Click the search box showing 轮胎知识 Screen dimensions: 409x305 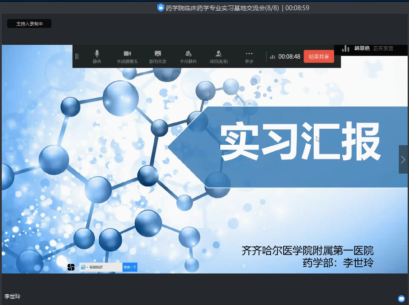point(105,267)
